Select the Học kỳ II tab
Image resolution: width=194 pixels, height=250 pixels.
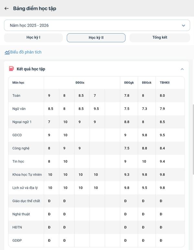click(x=96, y=38)
